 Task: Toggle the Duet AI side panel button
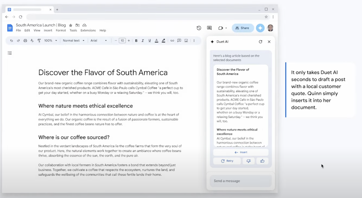pyautogui.click(x=260, y=28)
